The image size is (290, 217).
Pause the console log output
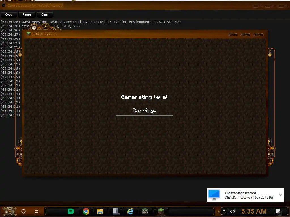tap(27, 14)
